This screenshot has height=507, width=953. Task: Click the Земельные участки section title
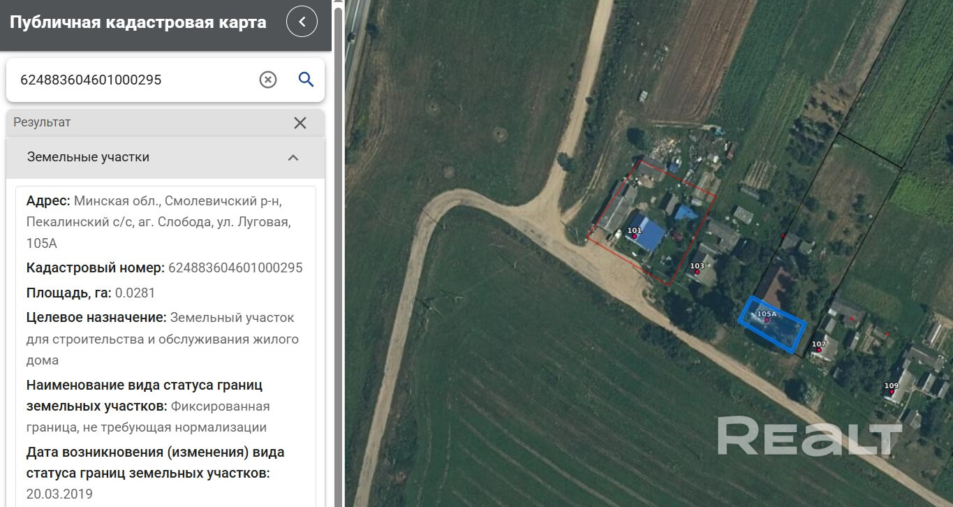tap(88, 157)
